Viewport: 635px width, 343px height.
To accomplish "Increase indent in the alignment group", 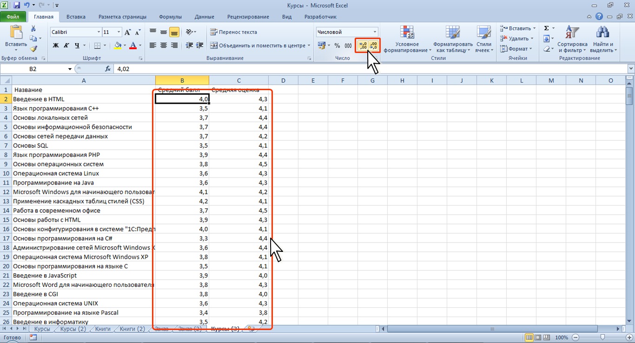I will [x=200, y=45].
